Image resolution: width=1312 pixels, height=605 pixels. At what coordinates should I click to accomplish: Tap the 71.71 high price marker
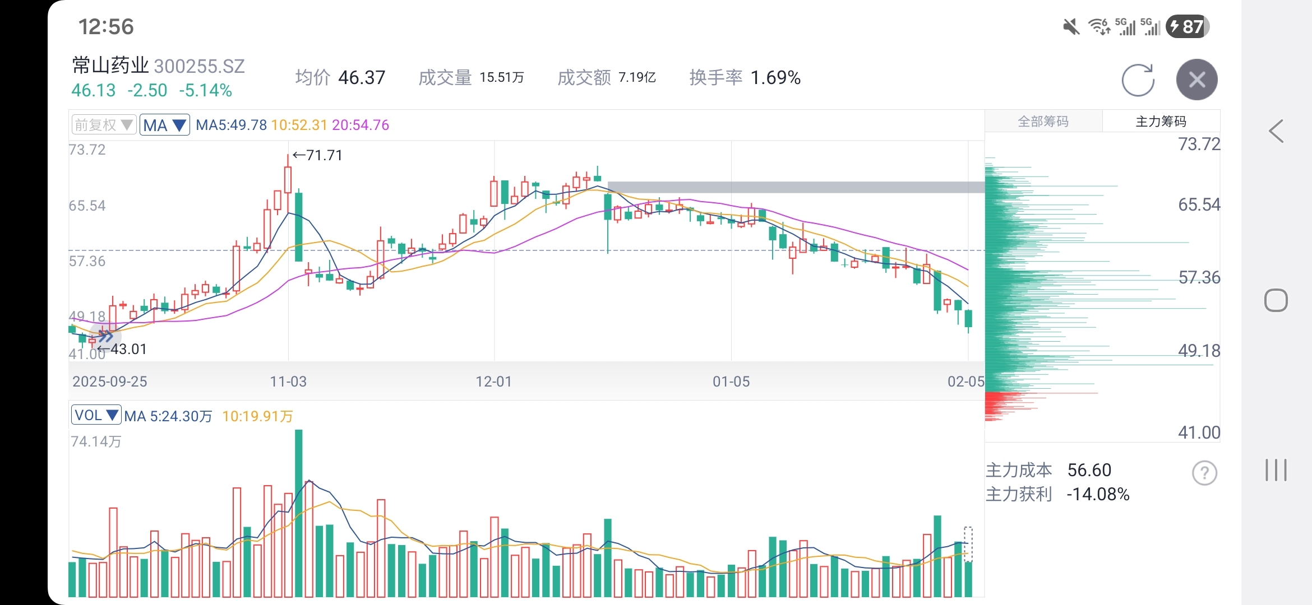318,155
